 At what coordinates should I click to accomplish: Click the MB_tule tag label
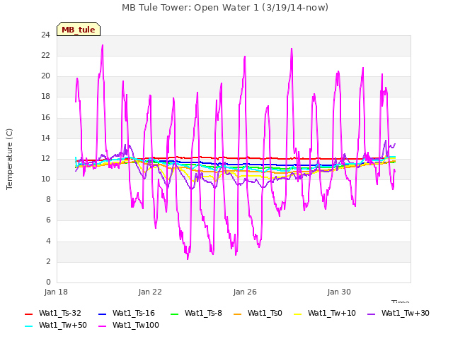point(79,30)
